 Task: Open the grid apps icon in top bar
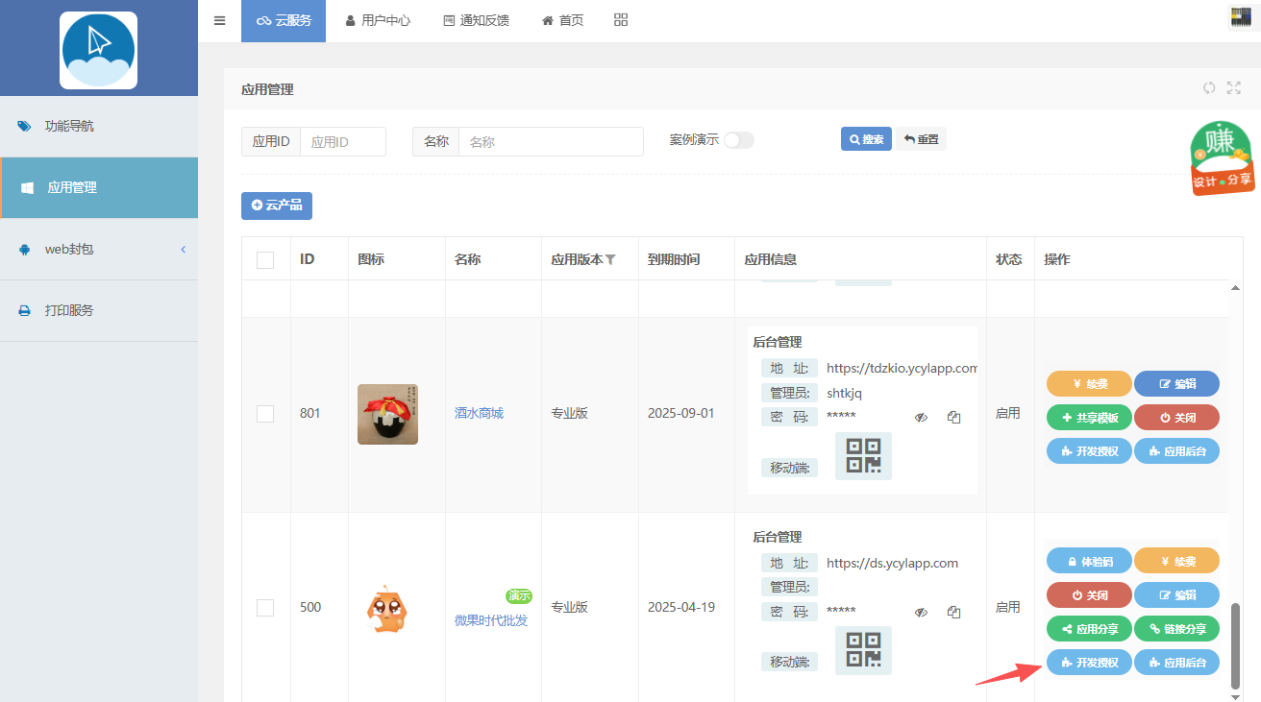(621, 20)
